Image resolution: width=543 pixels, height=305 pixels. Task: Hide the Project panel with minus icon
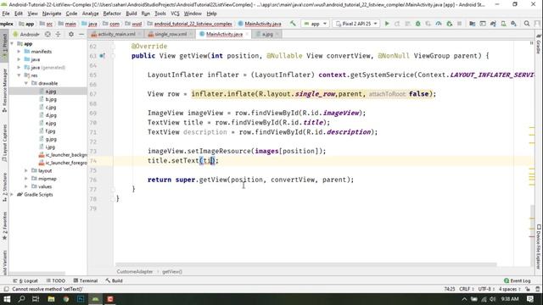tap(81, 34)
